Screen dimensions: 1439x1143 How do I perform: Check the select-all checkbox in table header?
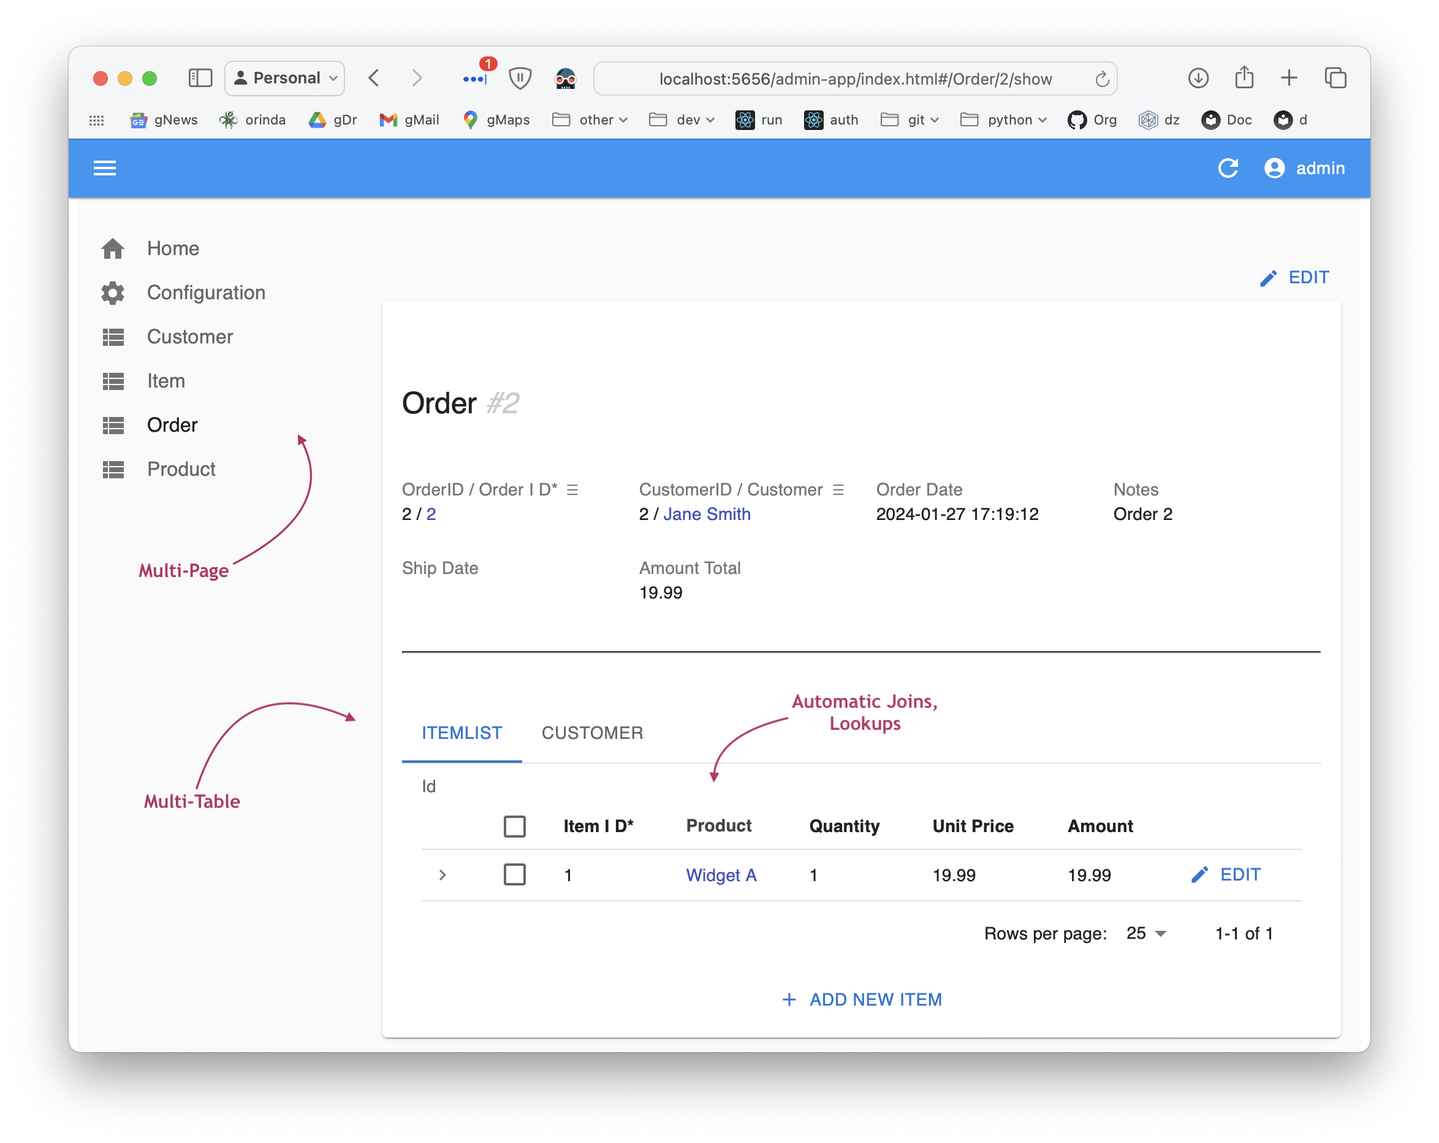click(x=515, y=827)
